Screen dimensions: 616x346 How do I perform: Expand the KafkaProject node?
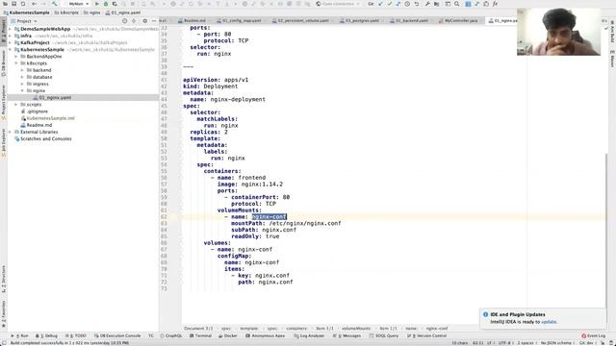11,42
